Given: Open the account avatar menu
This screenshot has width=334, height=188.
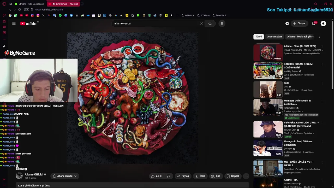Looking at the screenshot, I should [323, 23].
